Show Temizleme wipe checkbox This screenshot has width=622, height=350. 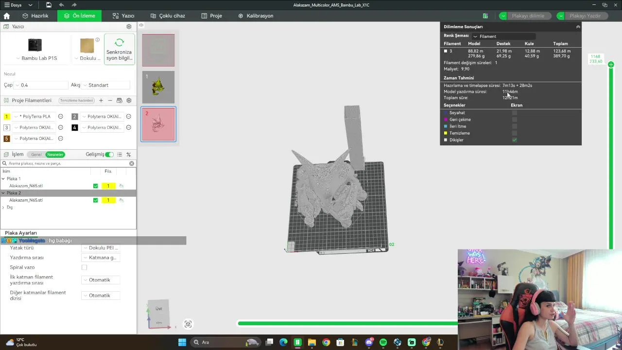click(x=515, y=133)
